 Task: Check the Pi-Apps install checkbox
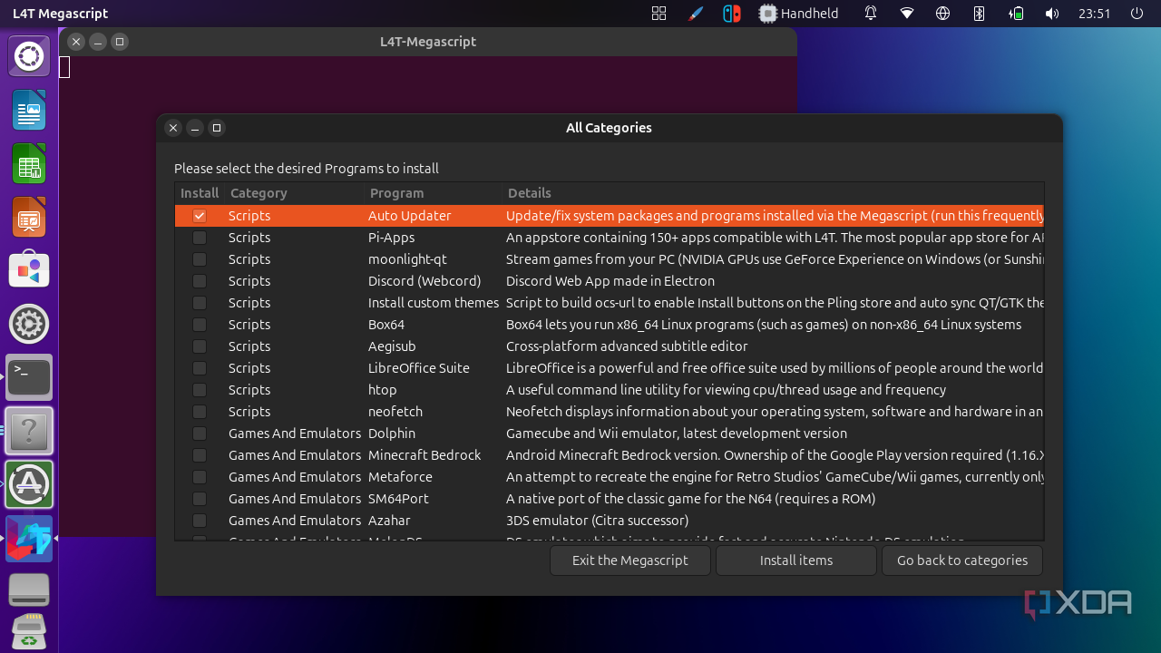[x=200, y=238]
